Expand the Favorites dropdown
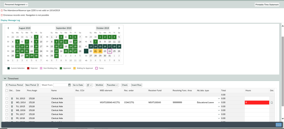284x129 pixels. [x=112, y=85]
